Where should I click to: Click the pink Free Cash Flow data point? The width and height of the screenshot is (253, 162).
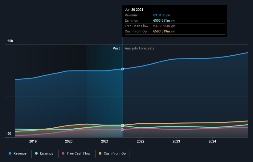[122, 130]
